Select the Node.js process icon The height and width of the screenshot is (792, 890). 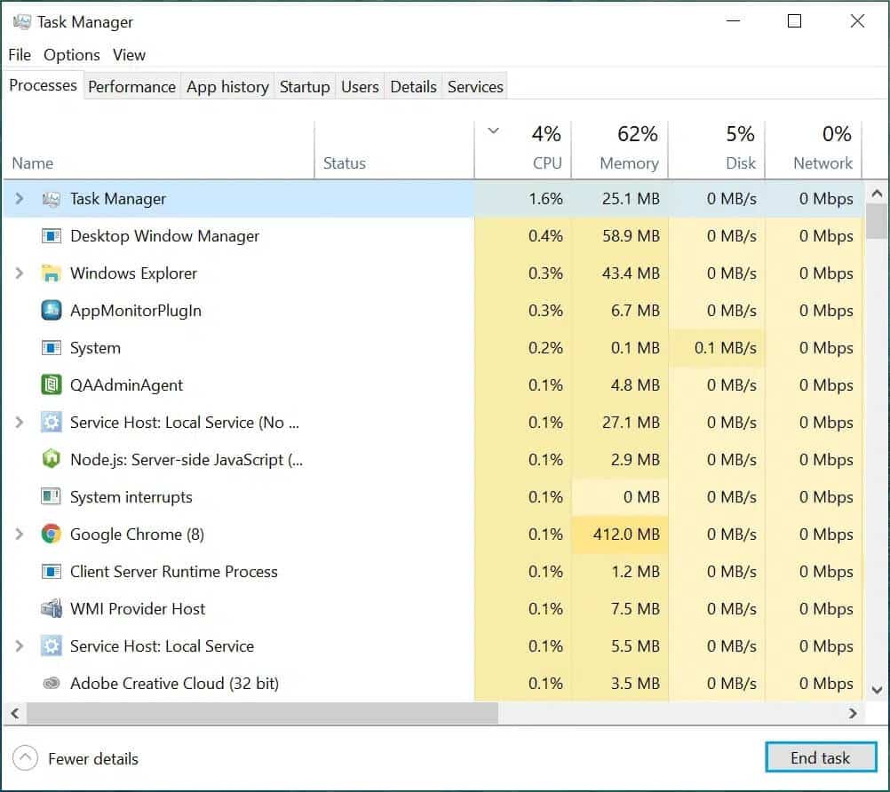[x=52, y=460]
